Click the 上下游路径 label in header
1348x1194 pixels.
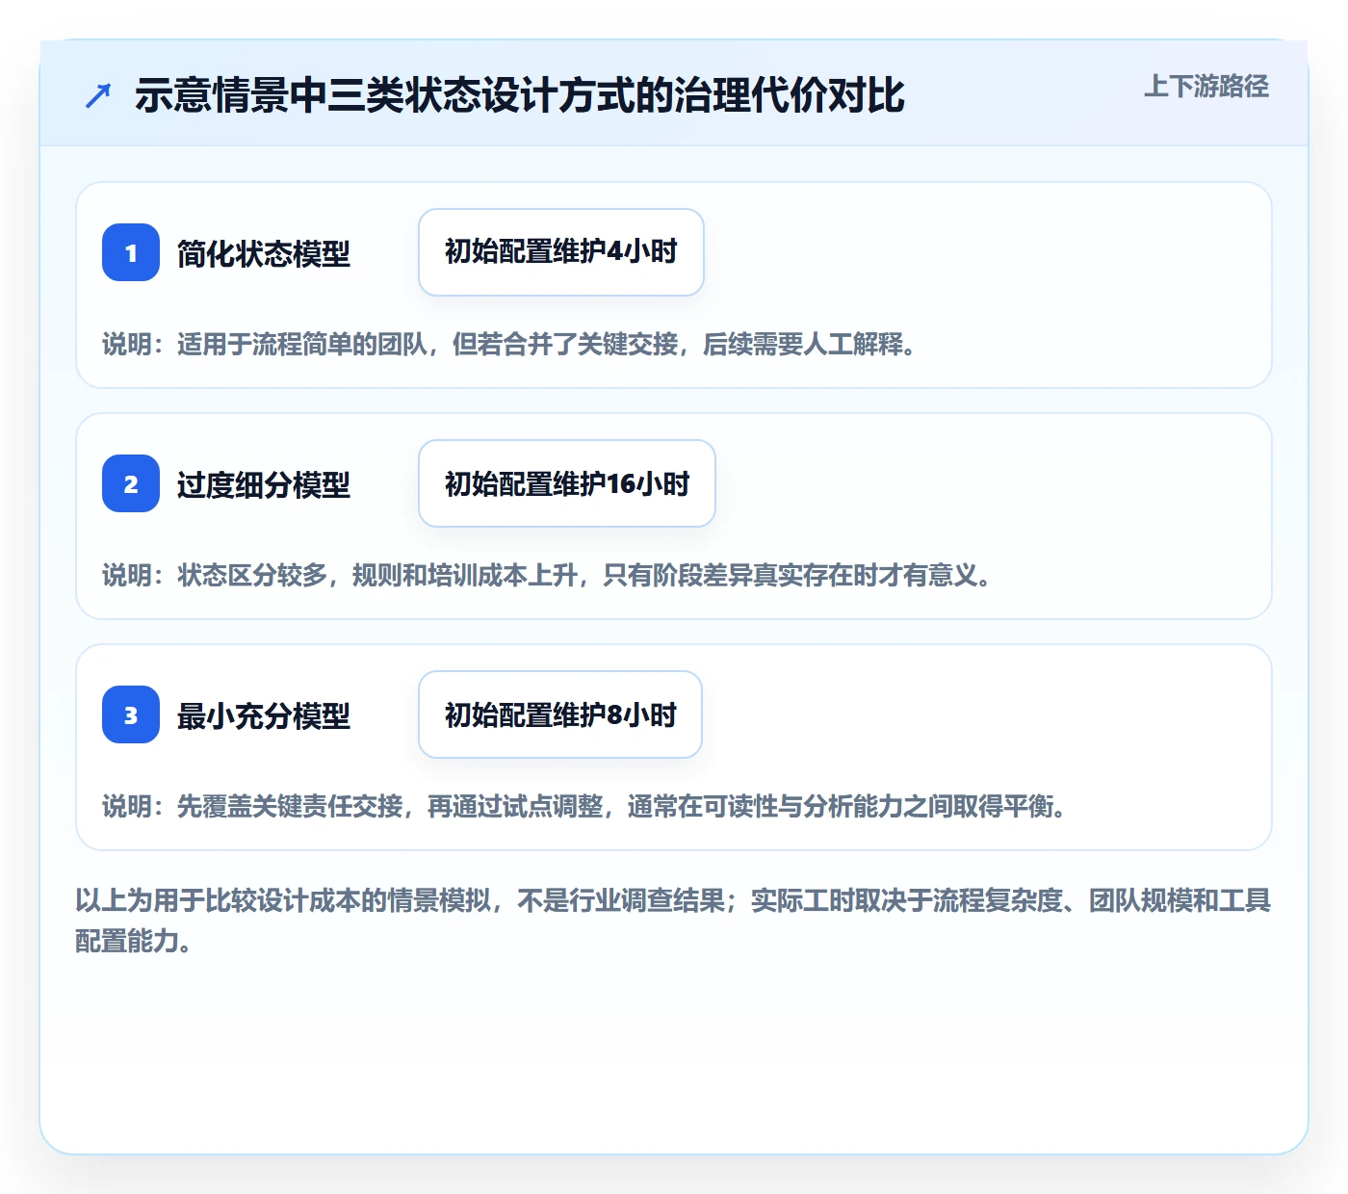(x=1206, y=87)
